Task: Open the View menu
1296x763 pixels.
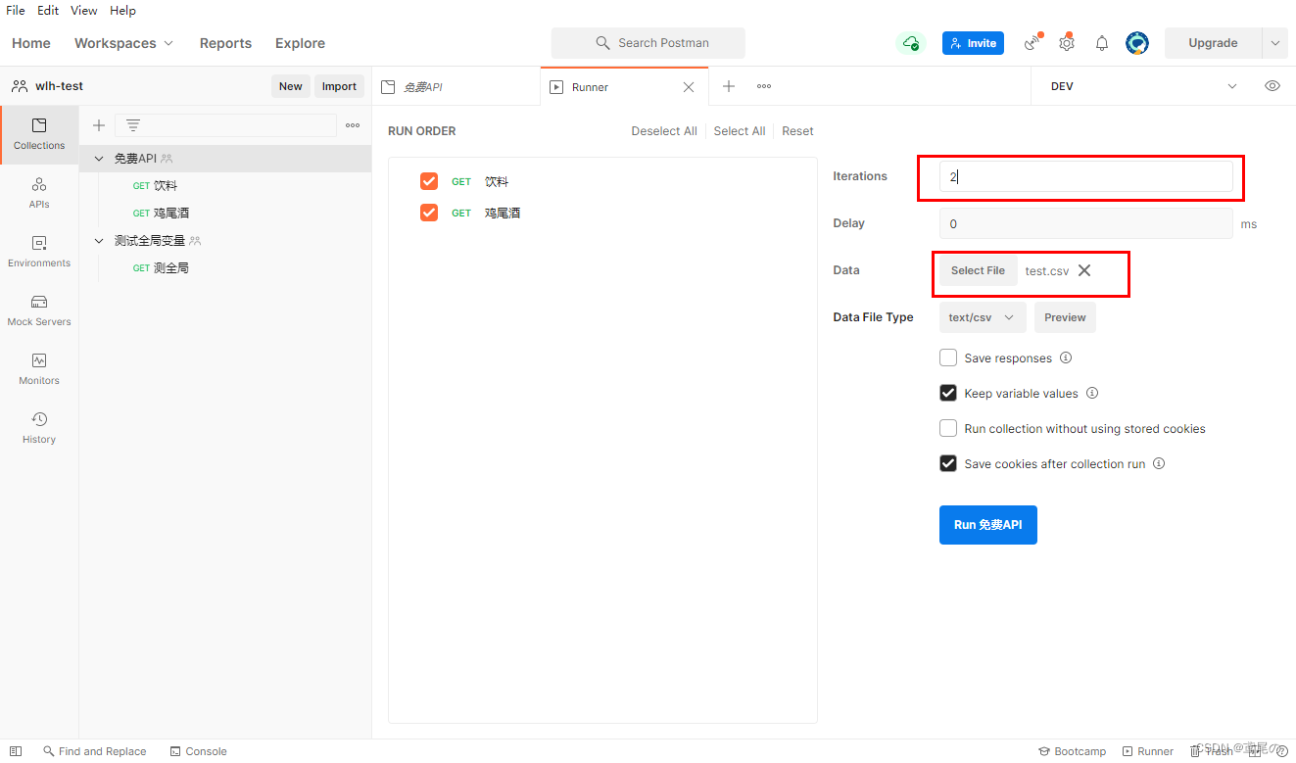Action: pos(84,10)
